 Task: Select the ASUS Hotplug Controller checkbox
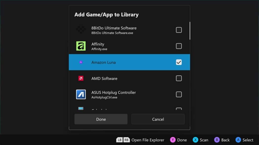179,94
